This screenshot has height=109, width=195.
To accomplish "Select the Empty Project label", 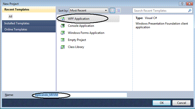I will coord(77,40).
